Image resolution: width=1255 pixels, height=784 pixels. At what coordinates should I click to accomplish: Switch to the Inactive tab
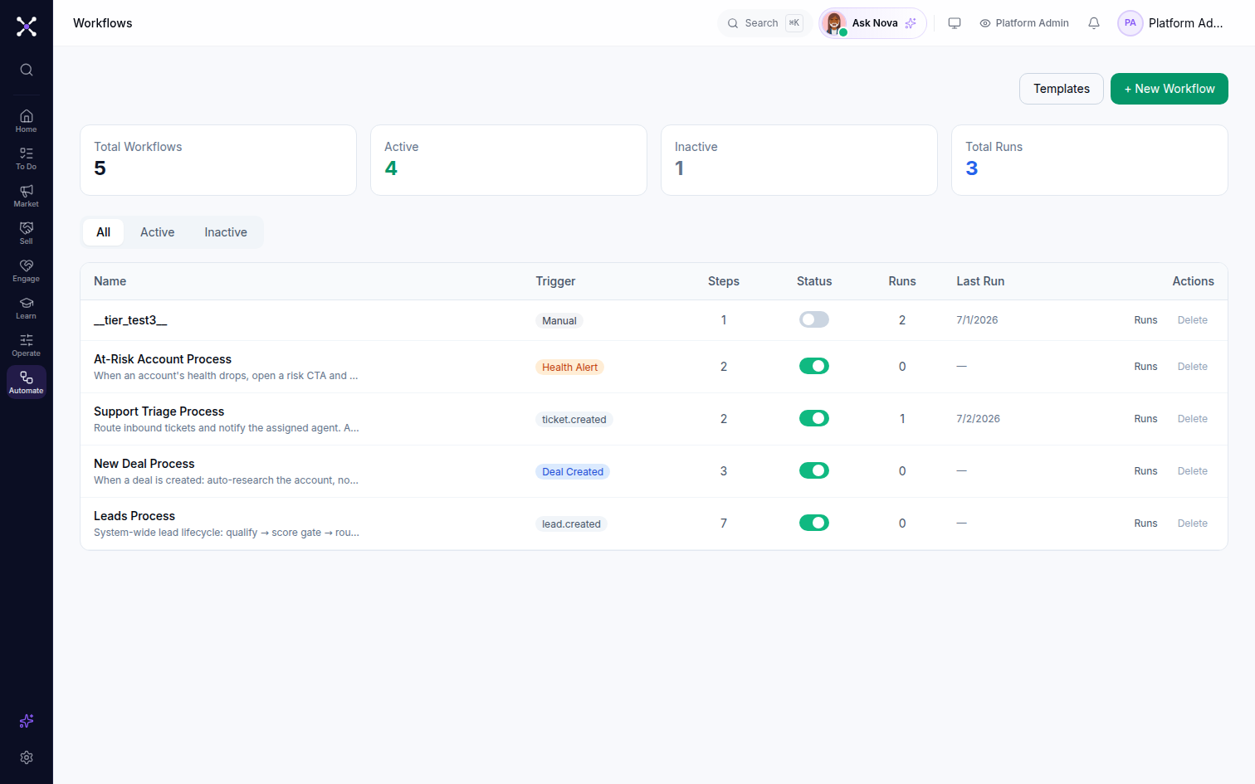(x=226, y=232)
